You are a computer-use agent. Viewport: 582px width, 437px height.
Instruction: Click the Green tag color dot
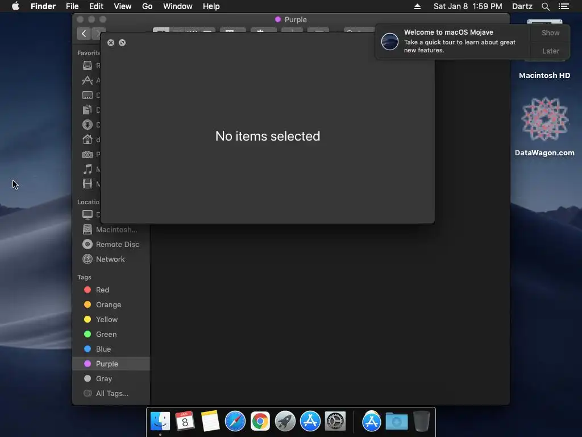click(88, 334)
